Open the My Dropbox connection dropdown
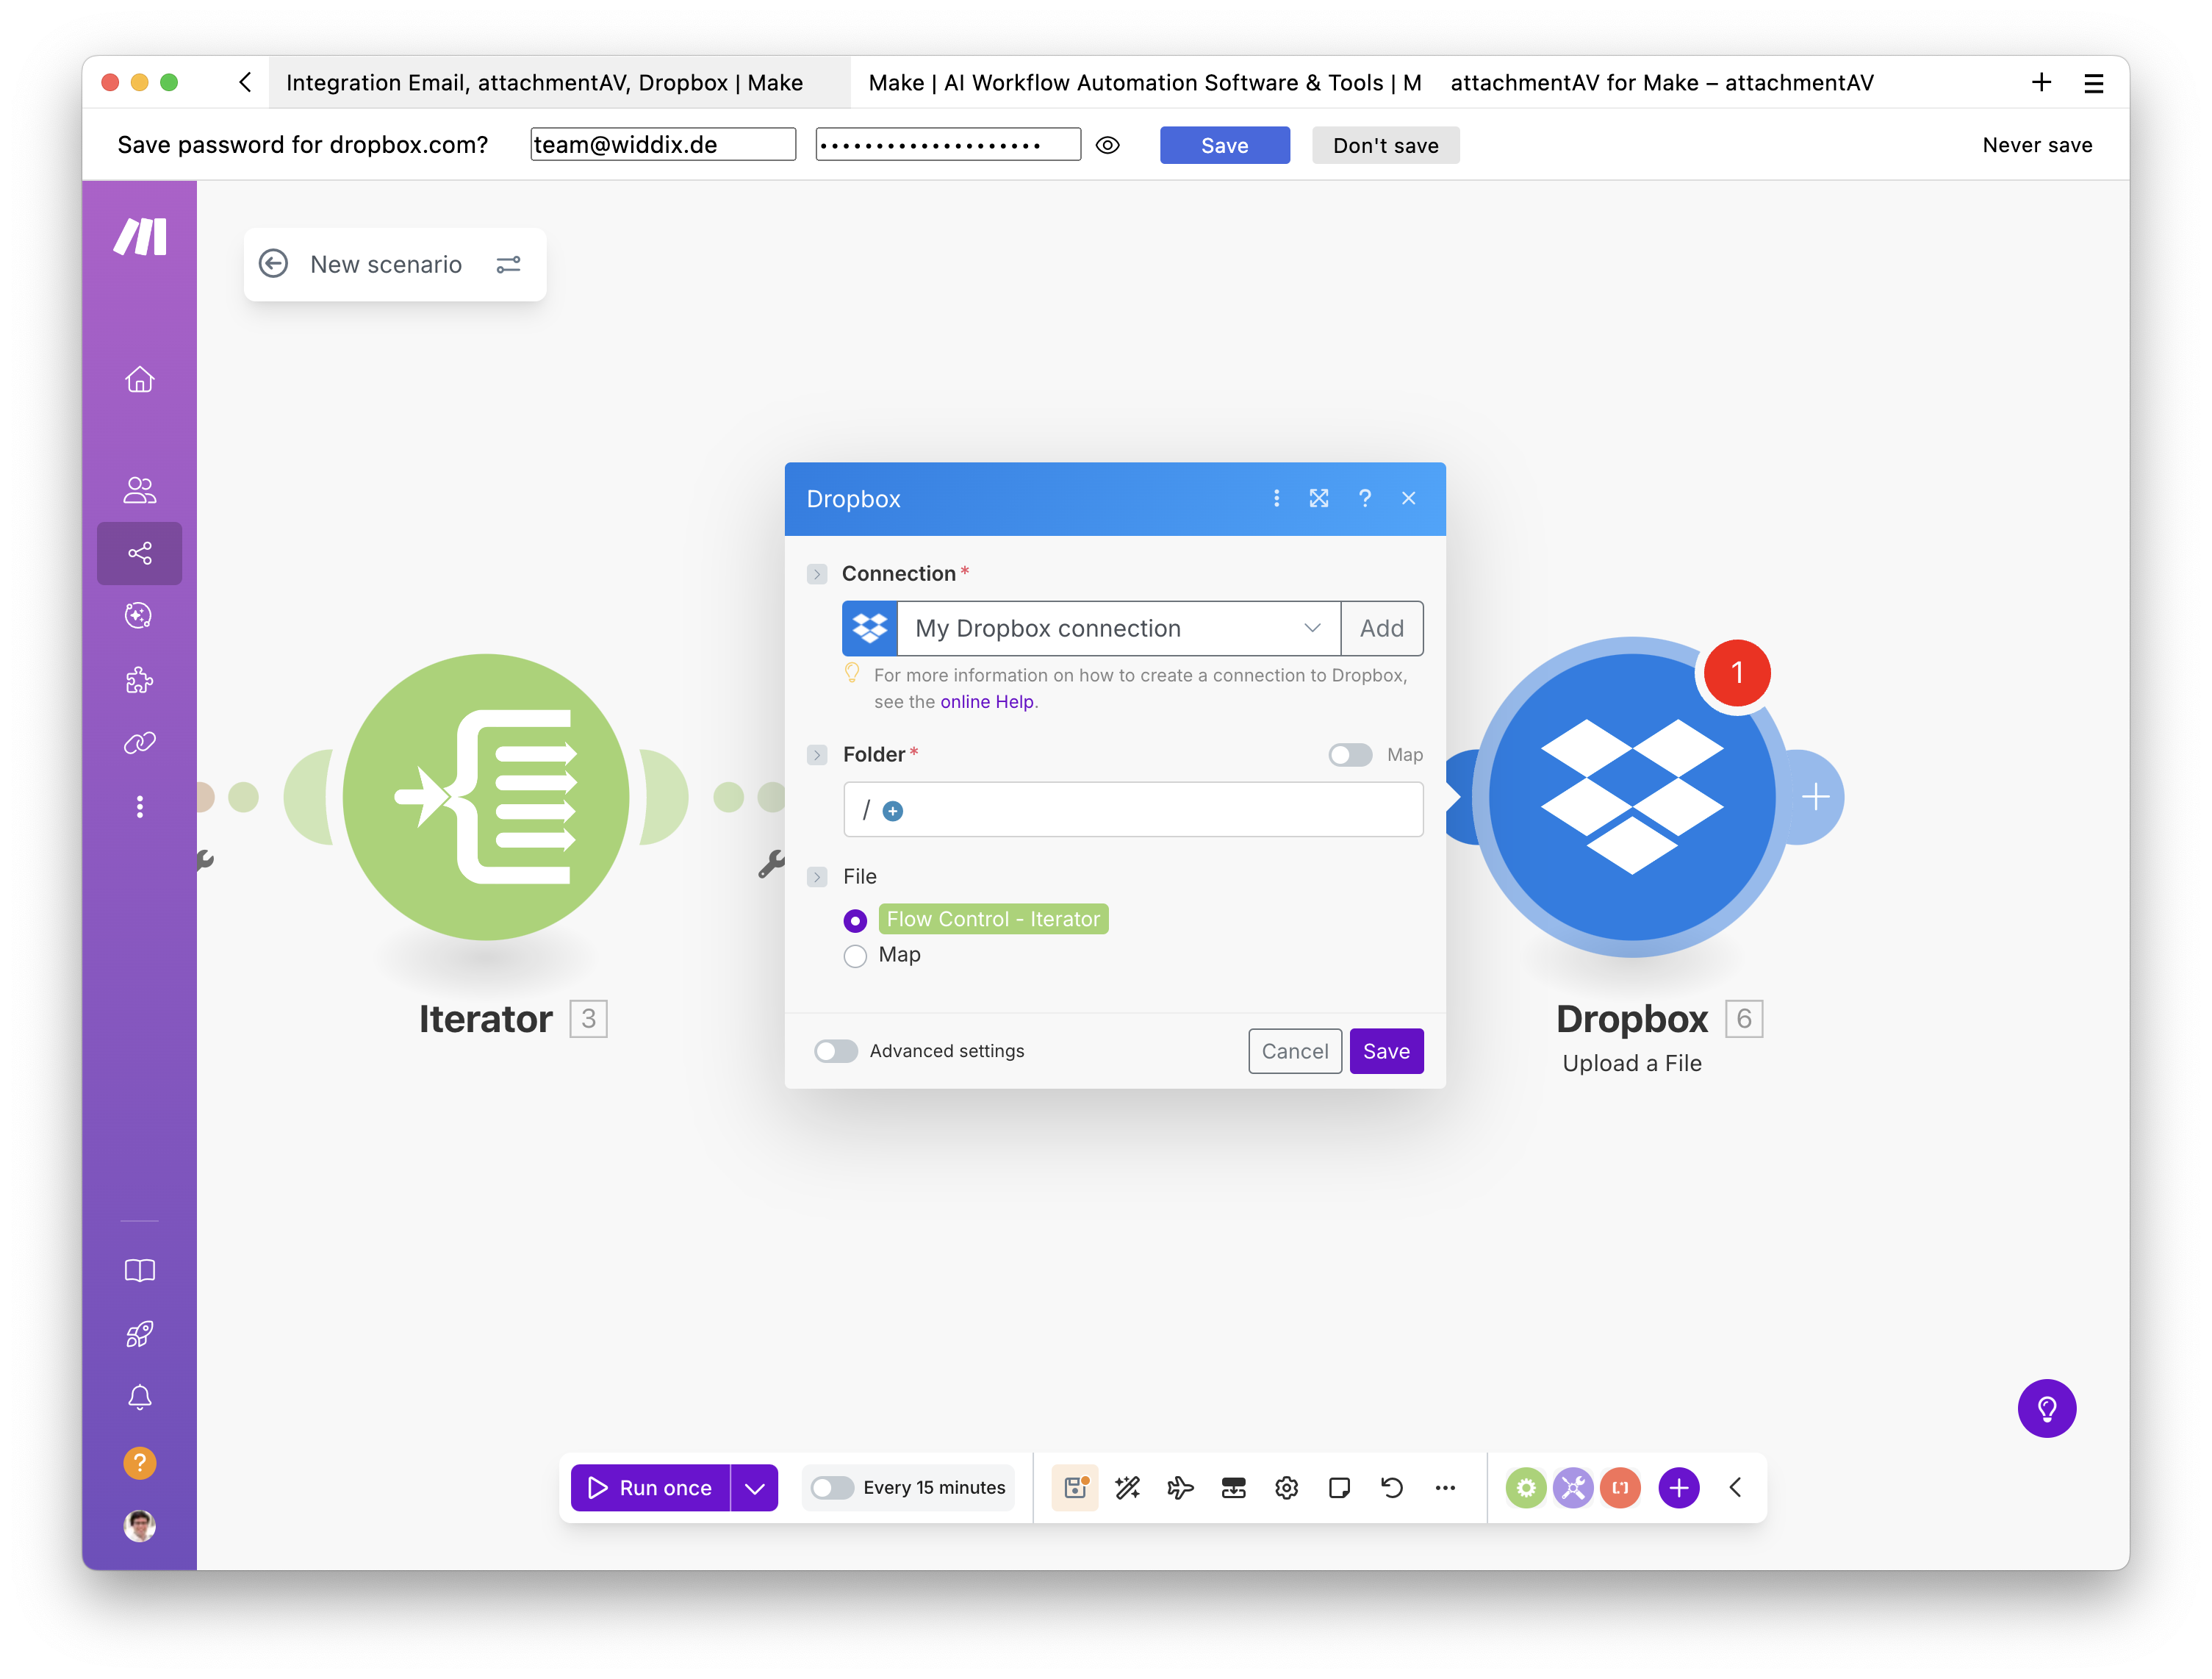2212x1679 pixels. coord(1311,629)
